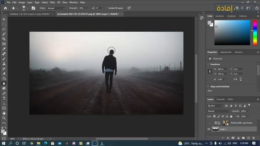
Task: Open the layer filter Kind dropdown
Action: pyautogui.click(x=215, y=106)
